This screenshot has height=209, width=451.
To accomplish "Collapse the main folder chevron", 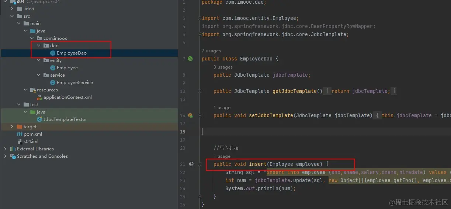I will tap(19, 24).
